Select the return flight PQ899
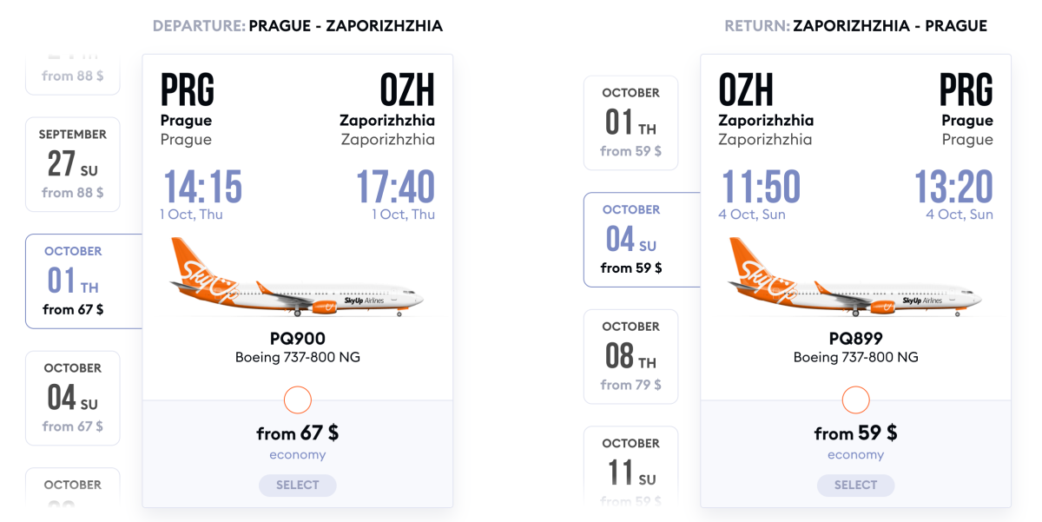 coord(855,486)
